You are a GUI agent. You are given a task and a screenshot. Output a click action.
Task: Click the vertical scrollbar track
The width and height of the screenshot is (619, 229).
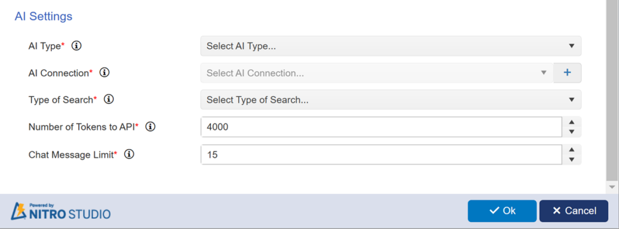click(x=612, y=90)
